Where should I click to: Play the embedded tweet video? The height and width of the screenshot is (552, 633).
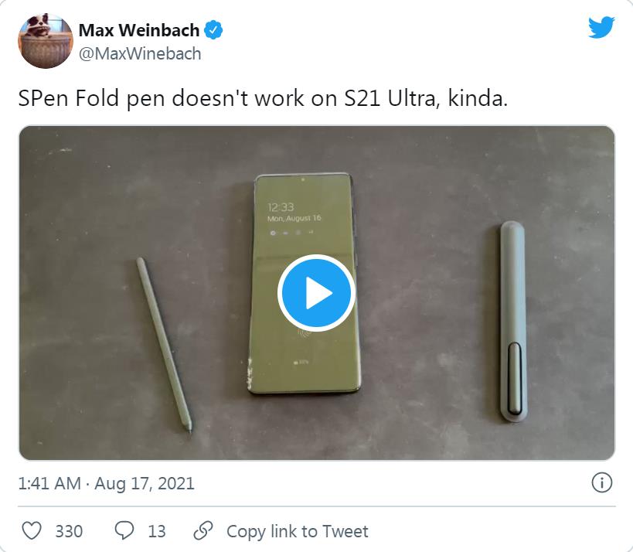click(x=316, y=293)
